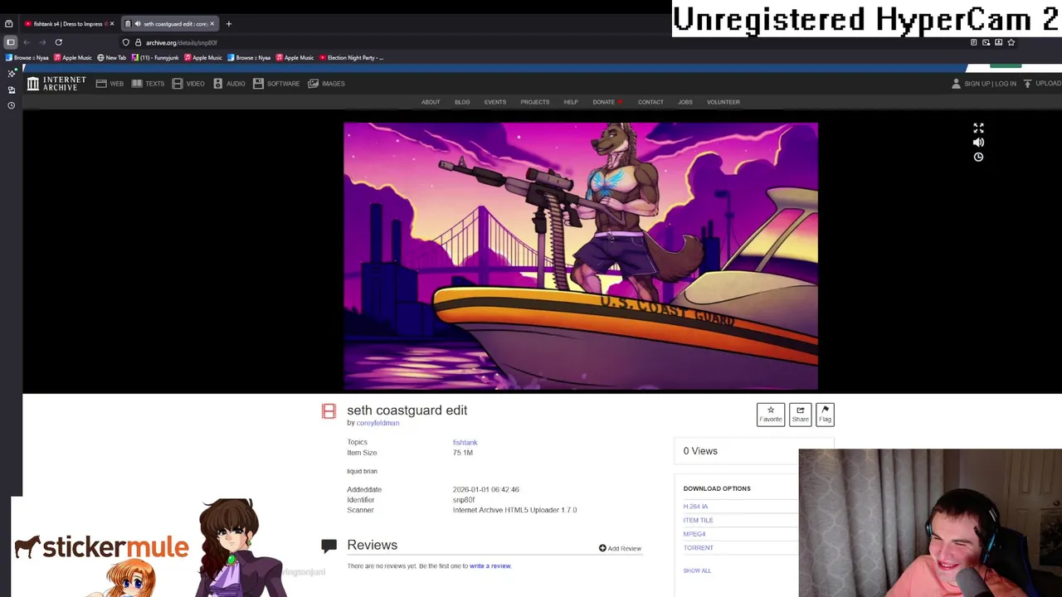Play the seth coastguard video thumbnail
Viewport: 1062px width, 597px height.
coord(581,256)
